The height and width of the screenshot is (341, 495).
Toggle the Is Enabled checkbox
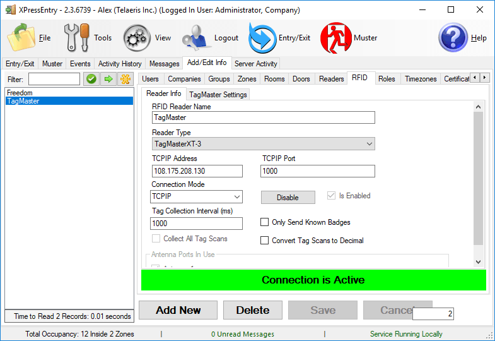[331, 196]
